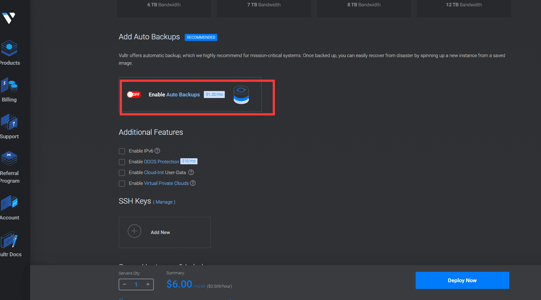
Task: Click the Support label in sidebar
Action: point(10,136)
